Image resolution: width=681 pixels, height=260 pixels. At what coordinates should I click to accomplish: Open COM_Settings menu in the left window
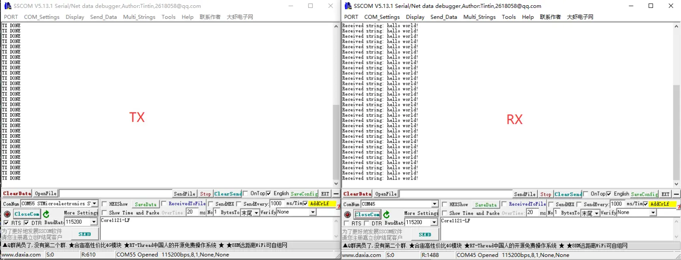[x=41, y=17]
